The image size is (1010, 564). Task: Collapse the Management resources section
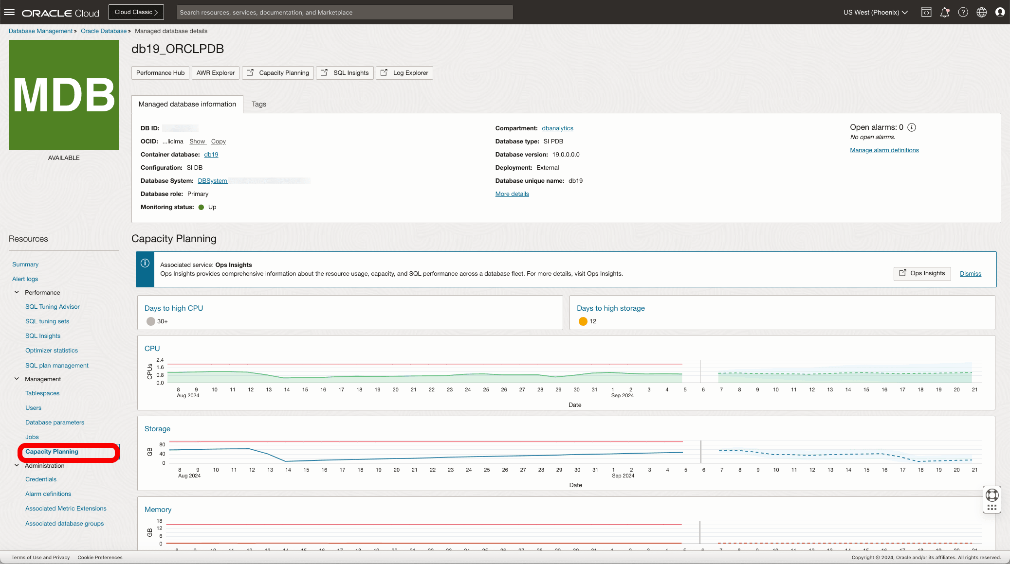[17, 379]
